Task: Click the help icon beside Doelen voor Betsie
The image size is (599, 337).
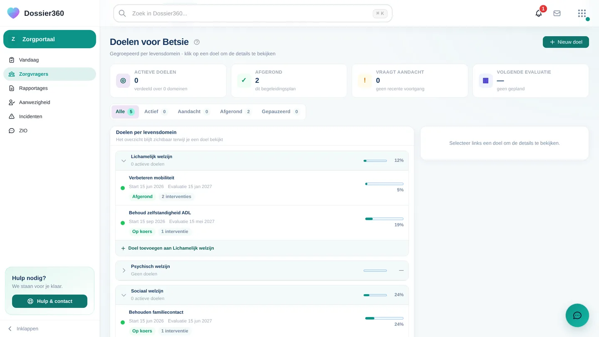Action: tap(197, 42)
